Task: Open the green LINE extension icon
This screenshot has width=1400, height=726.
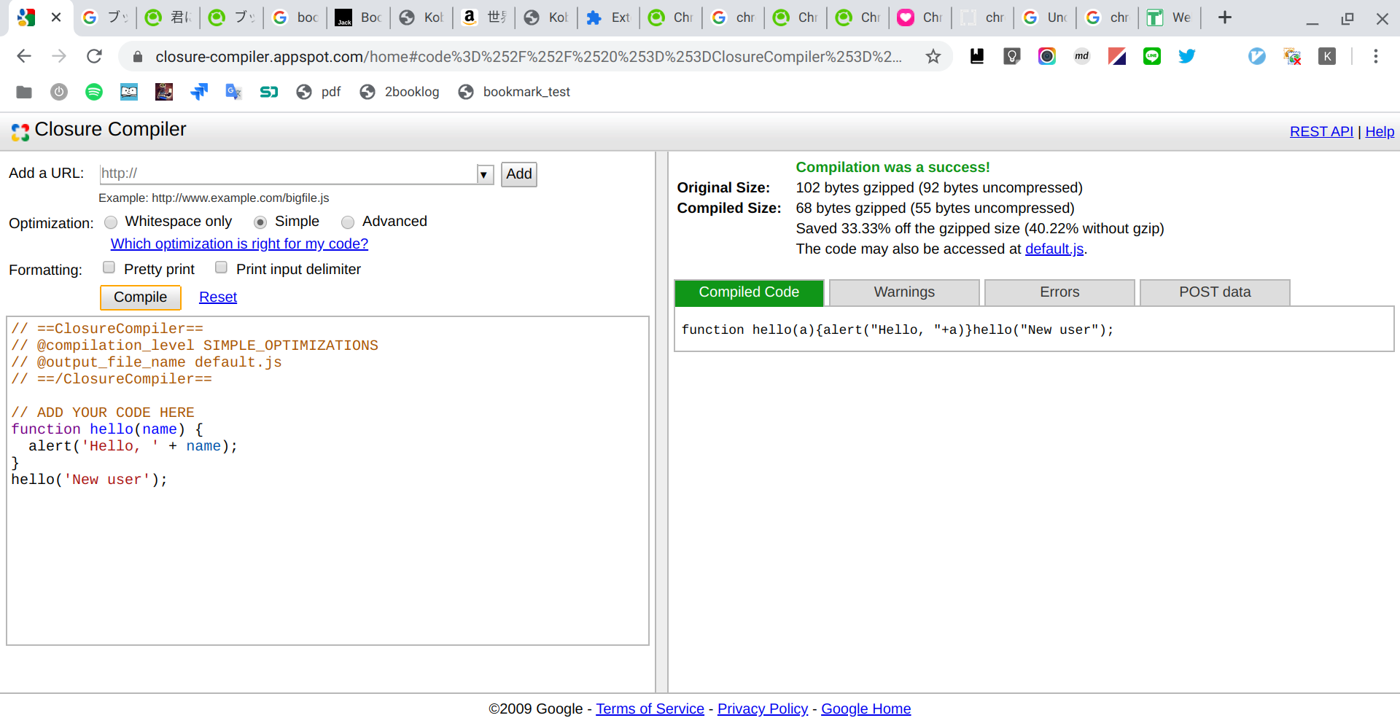Action: tap(1152, 56)
